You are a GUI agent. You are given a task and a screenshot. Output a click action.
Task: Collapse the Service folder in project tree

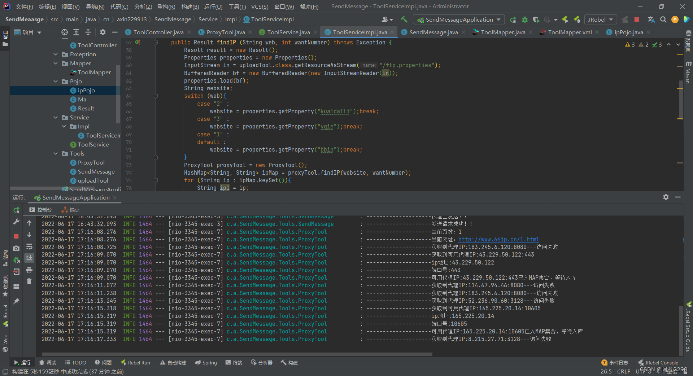pos(55,117)
